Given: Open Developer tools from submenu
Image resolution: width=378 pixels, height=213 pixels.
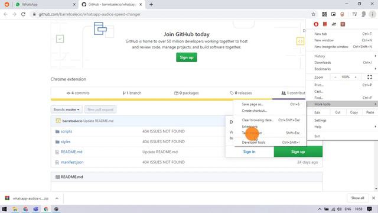Looking at the screenshot, I should pyautogui.click(x=271, y=143).
